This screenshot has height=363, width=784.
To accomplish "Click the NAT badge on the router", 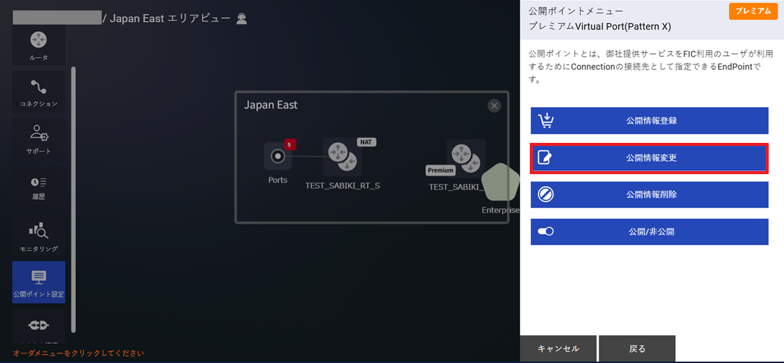I will coord(366,142).
